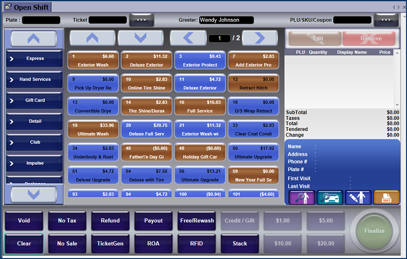
Task: Click the Free/Rewash button
Action: 196,220
